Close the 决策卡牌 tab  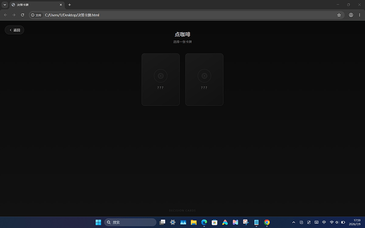click(x=61, y=5)
